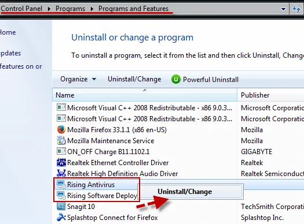Sort the list by Publisher column

point(270,95)
